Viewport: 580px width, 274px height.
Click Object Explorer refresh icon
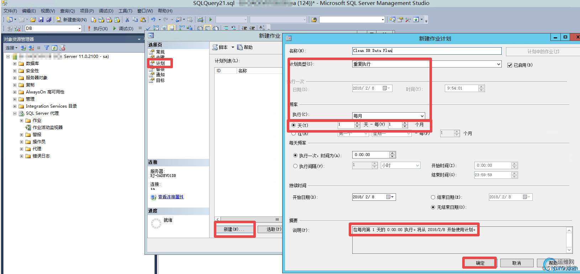click(x=54, y=48)
